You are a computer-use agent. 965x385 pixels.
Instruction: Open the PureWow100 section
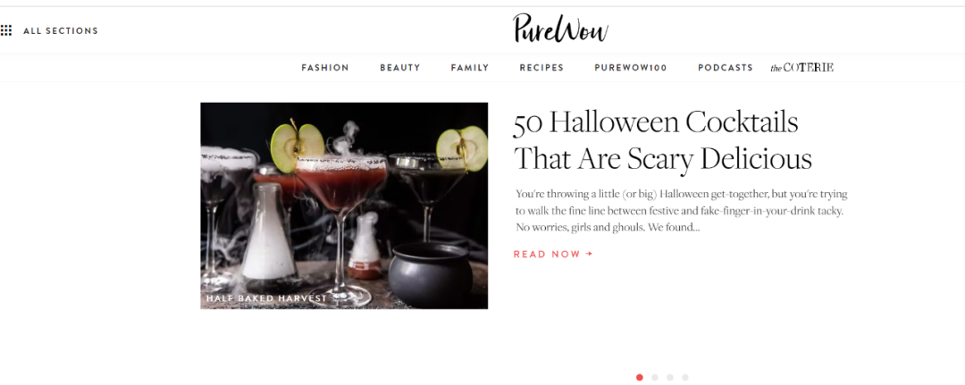tap(631, 68)
